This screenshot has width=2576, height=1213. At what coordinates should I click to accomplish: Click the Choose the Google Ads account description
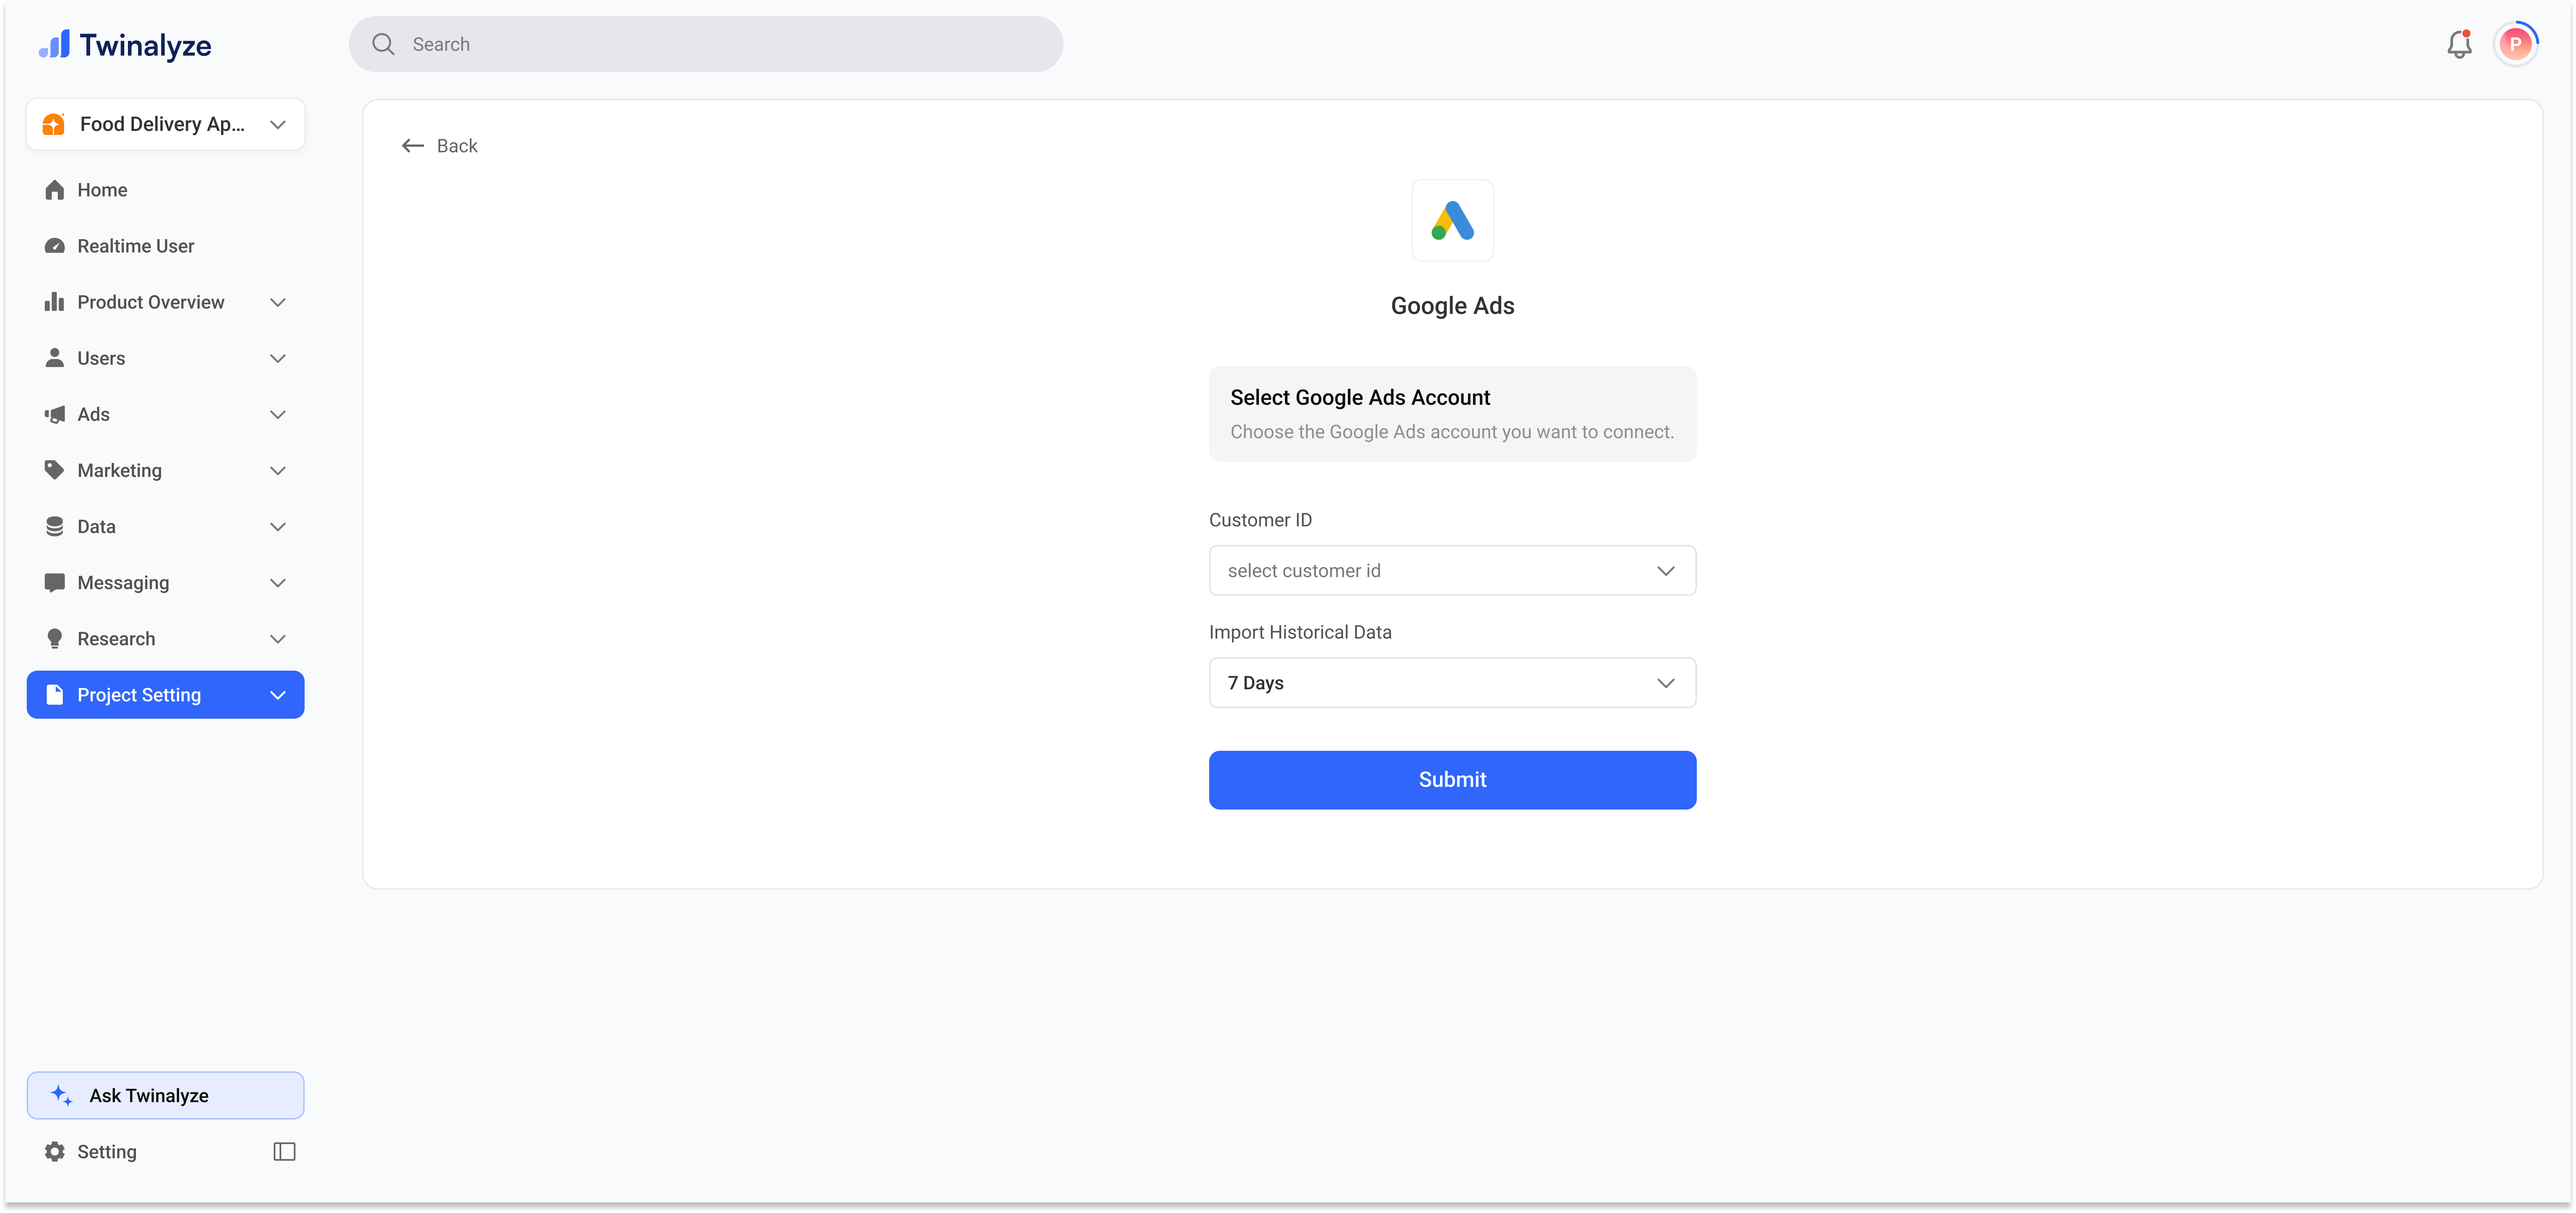[1452, 432]
